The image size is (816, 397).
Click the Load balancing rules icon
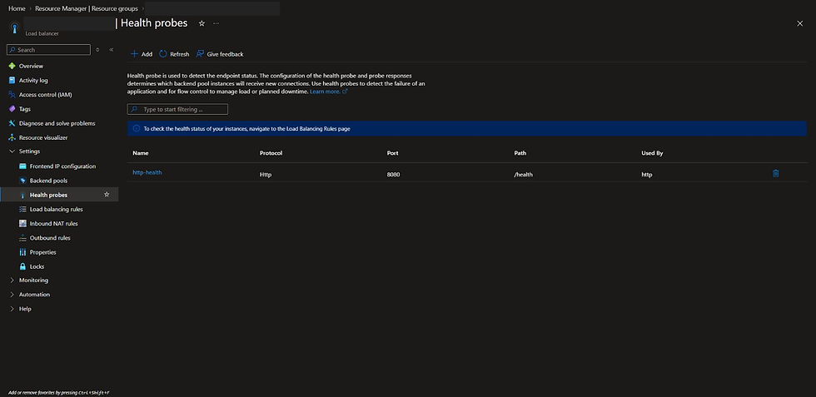[22, 209]
